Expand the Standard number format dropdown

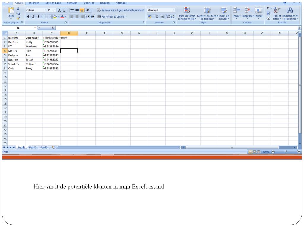(173, 10)
